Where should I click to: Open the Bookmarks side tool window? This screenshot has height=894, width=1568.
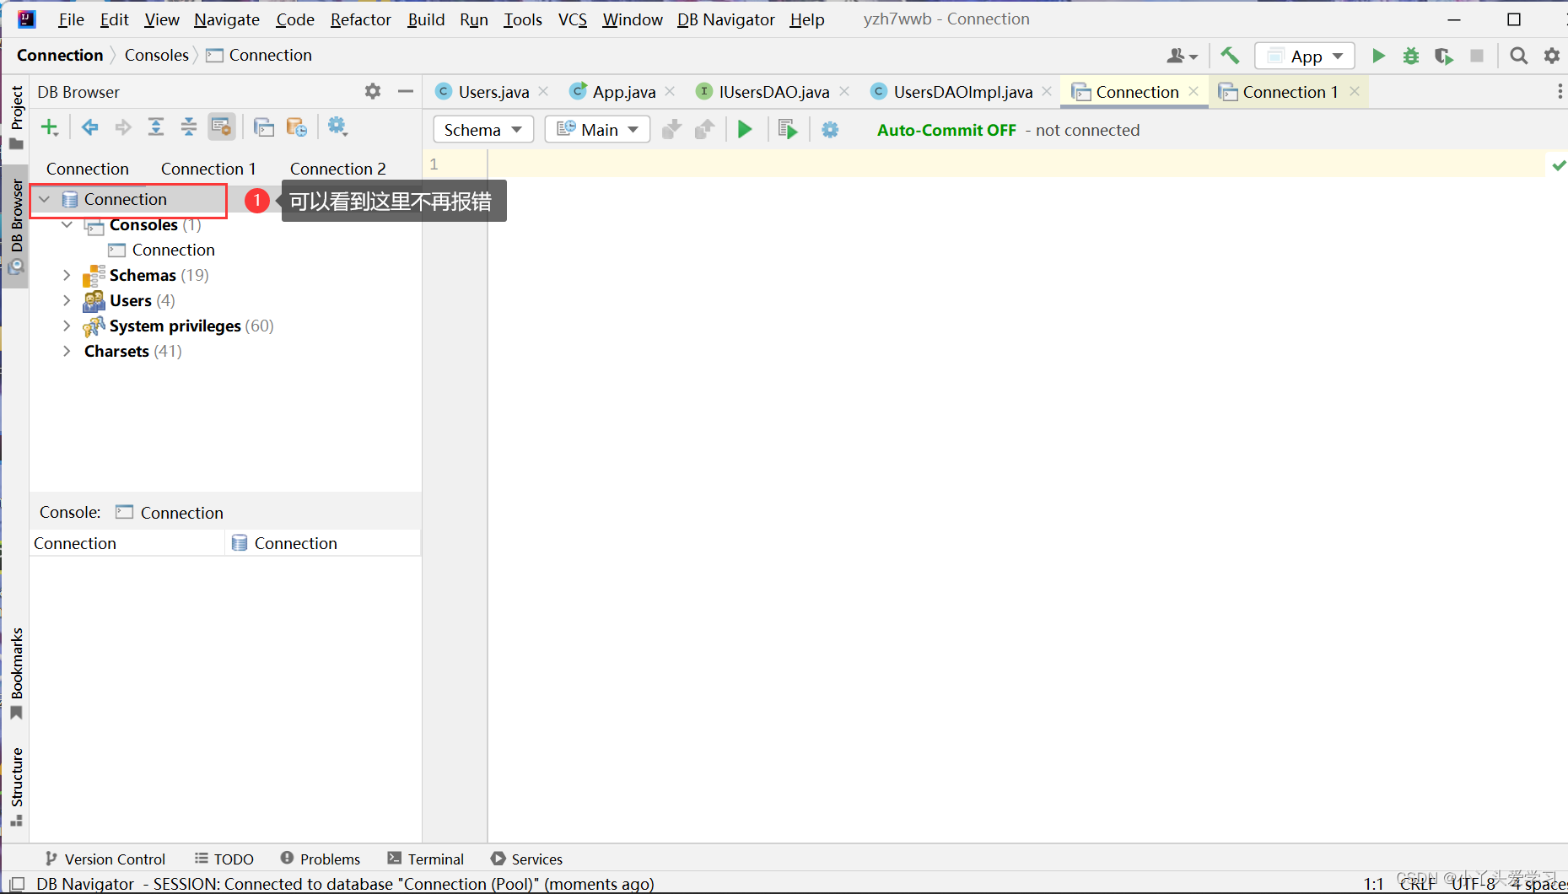tap(16, 674)
